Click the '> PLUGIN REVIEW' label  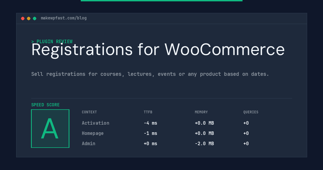[x=52, y=42]
